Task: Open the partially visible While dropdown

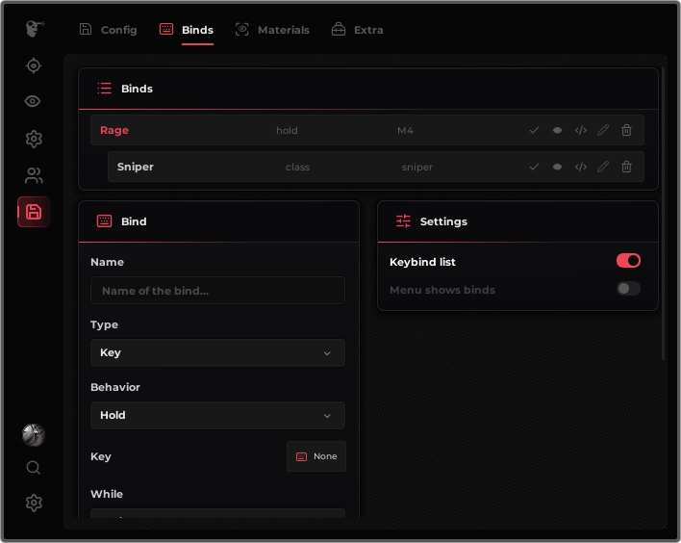Action: [217, 513]
